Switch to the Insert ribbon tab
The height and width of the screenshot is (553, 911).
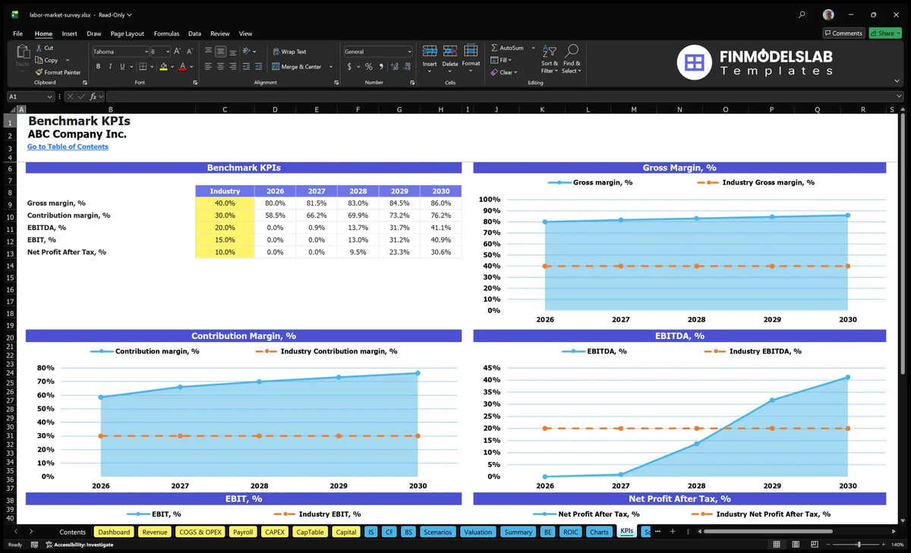click(69, 33)
